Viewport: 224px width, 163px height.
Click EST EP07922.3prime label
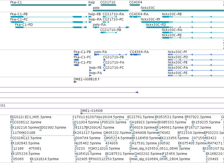point(198,117)
